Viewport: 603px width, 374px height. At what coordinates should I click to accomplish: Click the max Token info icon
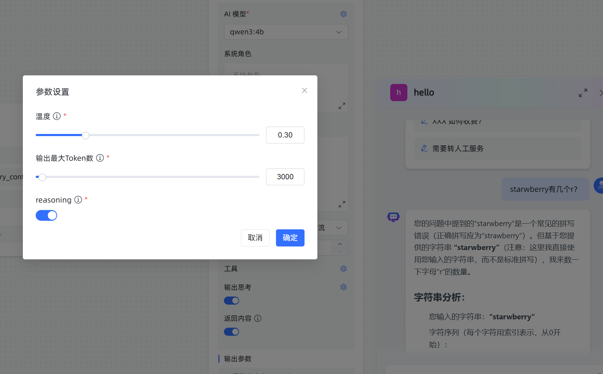[100, 158]
